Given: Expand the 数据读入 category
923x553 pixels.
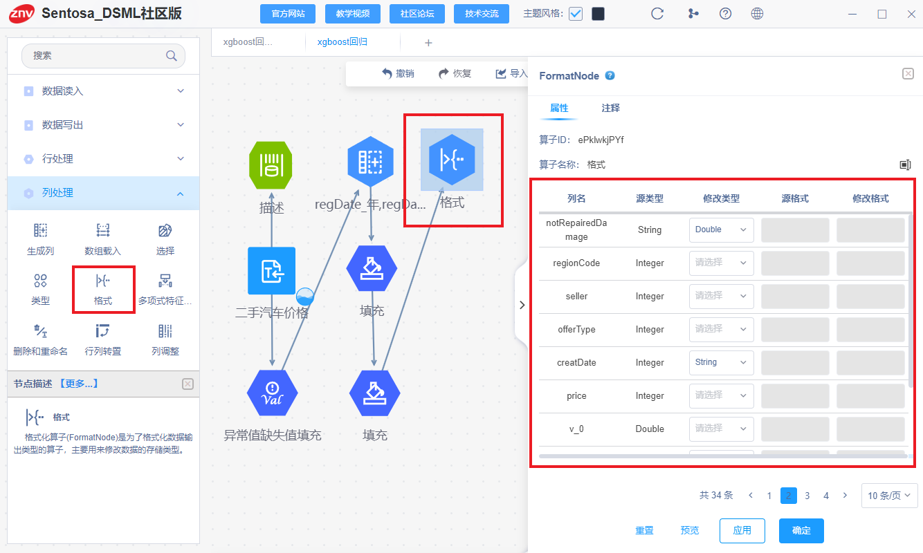Looking at the screenshot, I should pos(103,91).
